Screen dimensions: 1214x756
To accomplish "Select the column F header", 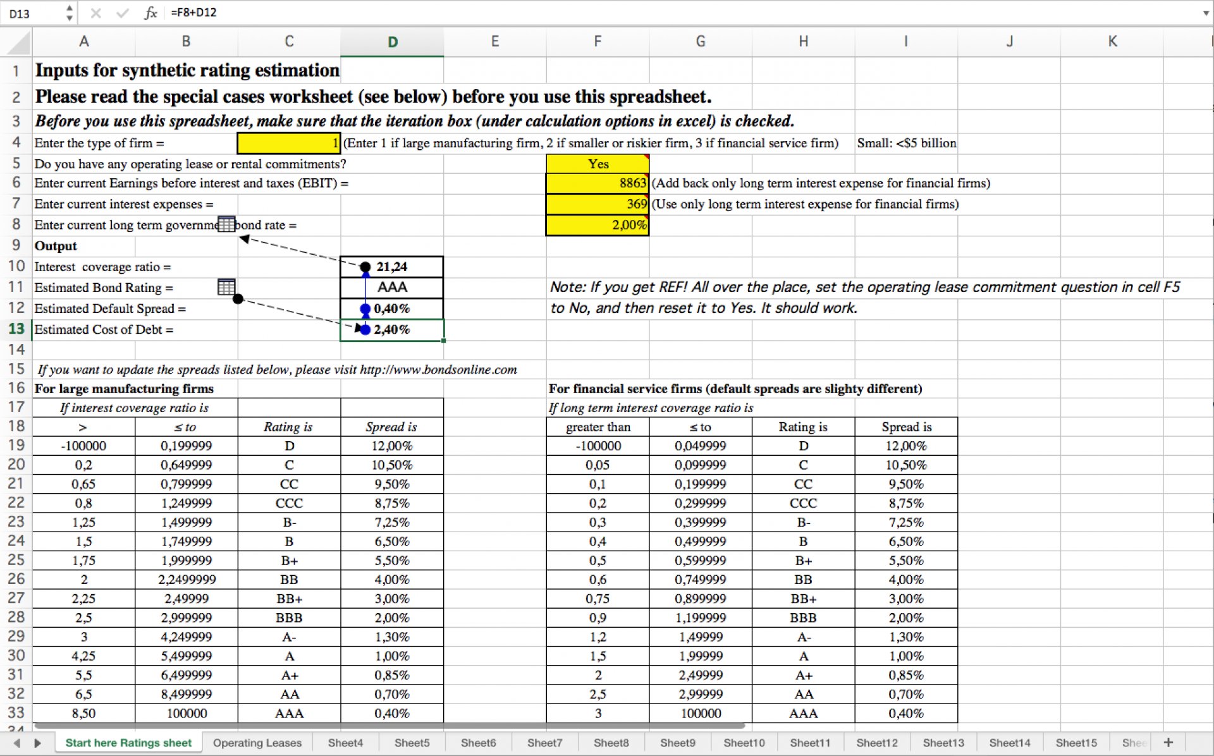I will click(x=598, y=42).
